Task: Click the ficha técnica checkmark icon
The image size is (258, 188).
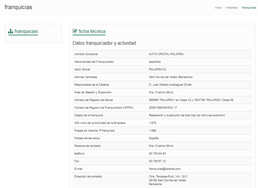Action: [x=75, y=31]
